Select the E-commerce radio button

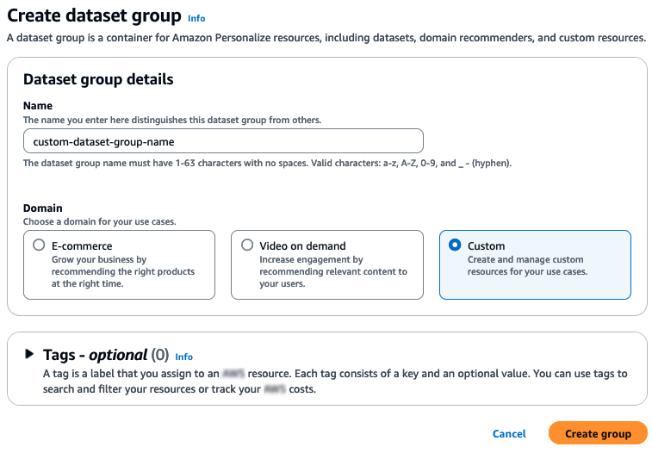(39, 245)
